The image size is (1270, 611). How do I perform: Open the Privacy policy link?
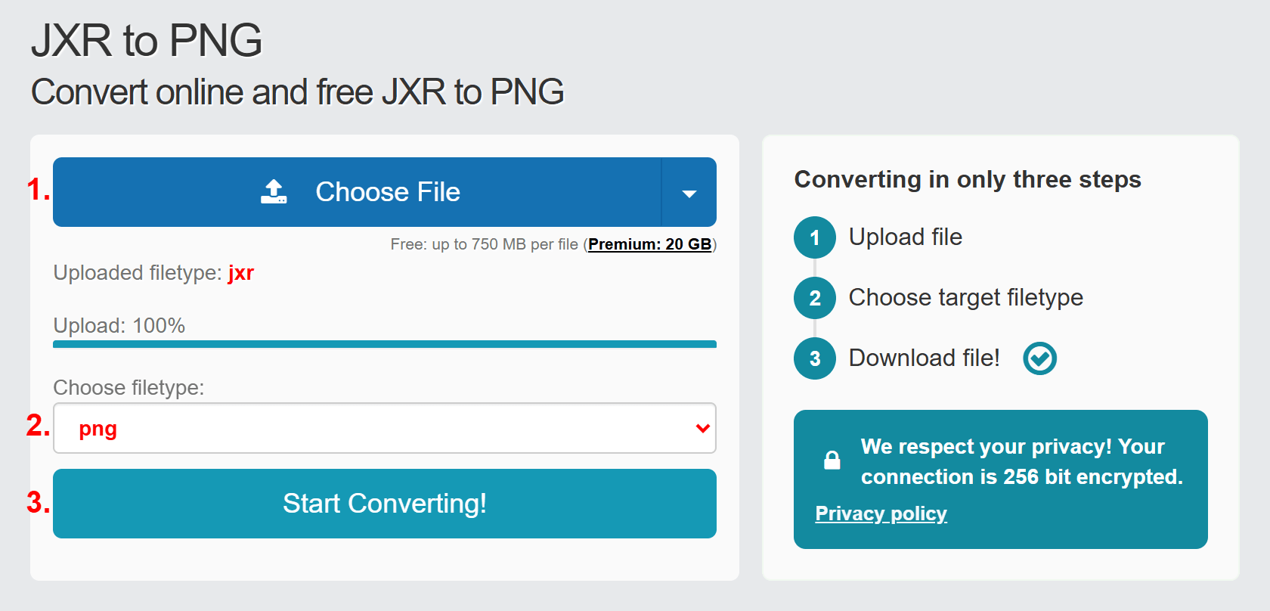point(881,513)
